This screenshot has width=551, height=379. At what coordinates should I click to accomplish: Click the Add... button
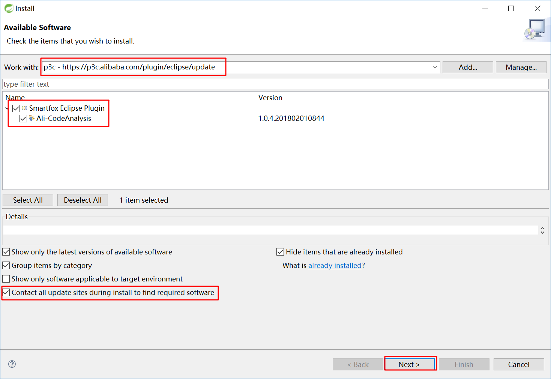(x=468, y=67)
